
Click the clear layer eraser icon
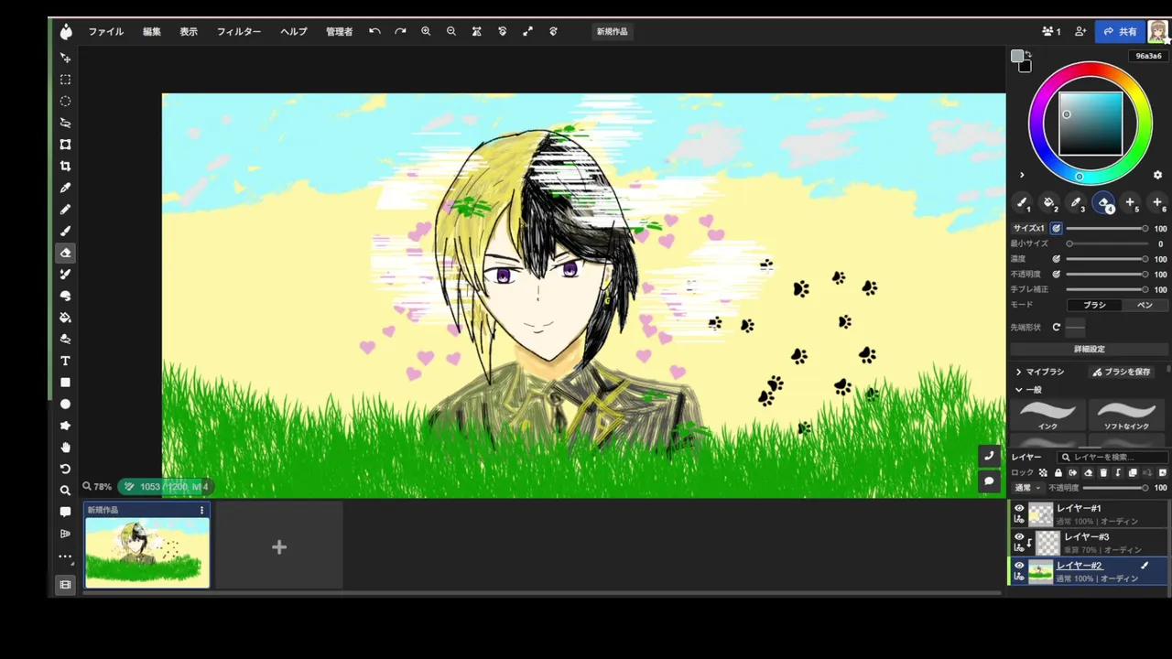point(1088,473)
